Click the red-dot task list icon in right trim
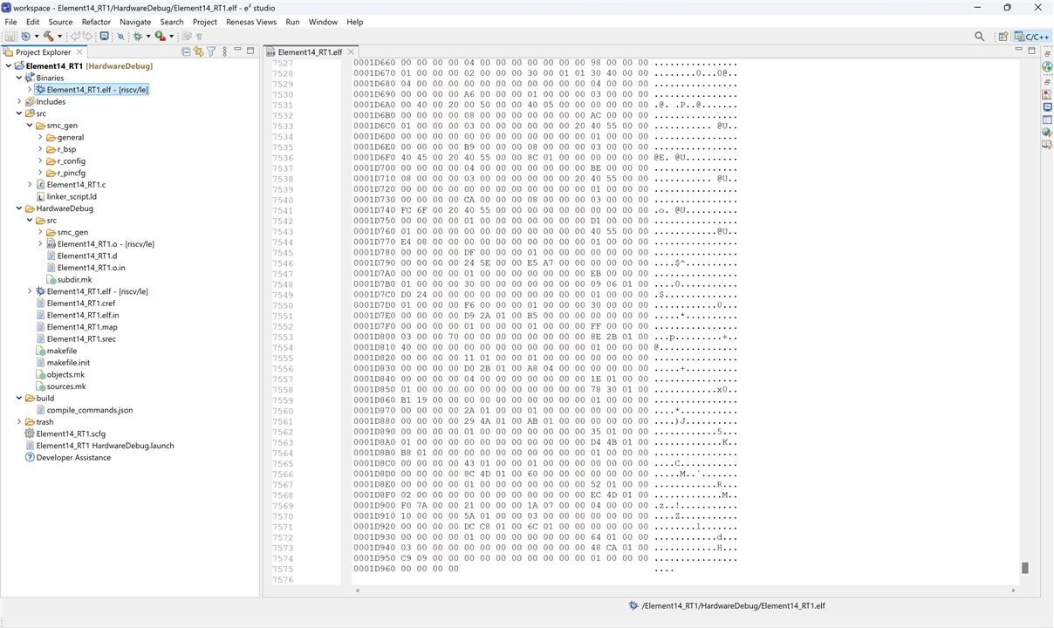The width and height of the screenshot is (1054, 628). click(x=1047, y=94)
